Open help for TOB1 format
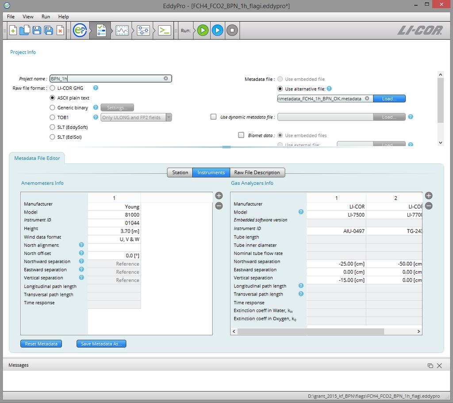This screenshot has height=403, width=453. point(96,117)
